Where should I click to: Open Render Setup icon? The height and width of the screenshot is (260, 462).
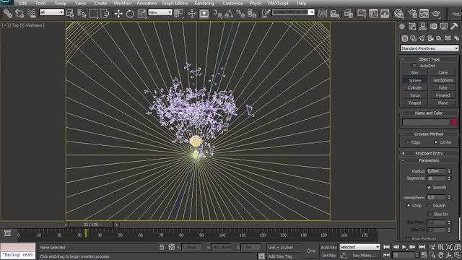click(413, 14)
